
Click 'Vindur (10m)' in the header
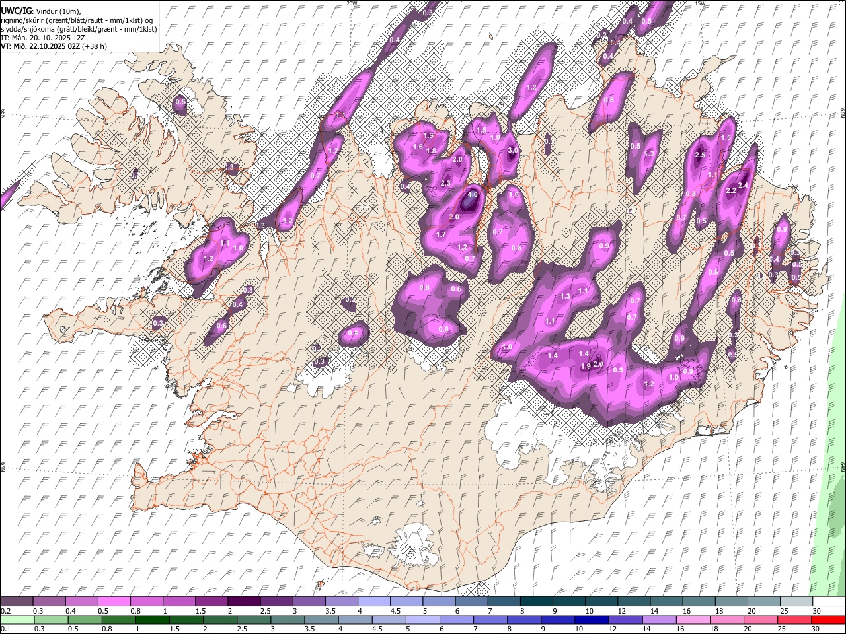[x=58, y=11]
